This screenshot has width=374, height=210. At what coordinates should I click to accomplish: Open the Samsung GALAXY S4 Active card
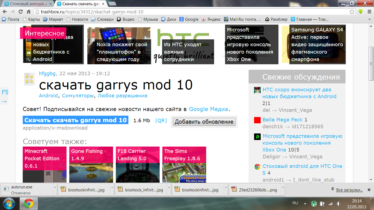point(314,44)
